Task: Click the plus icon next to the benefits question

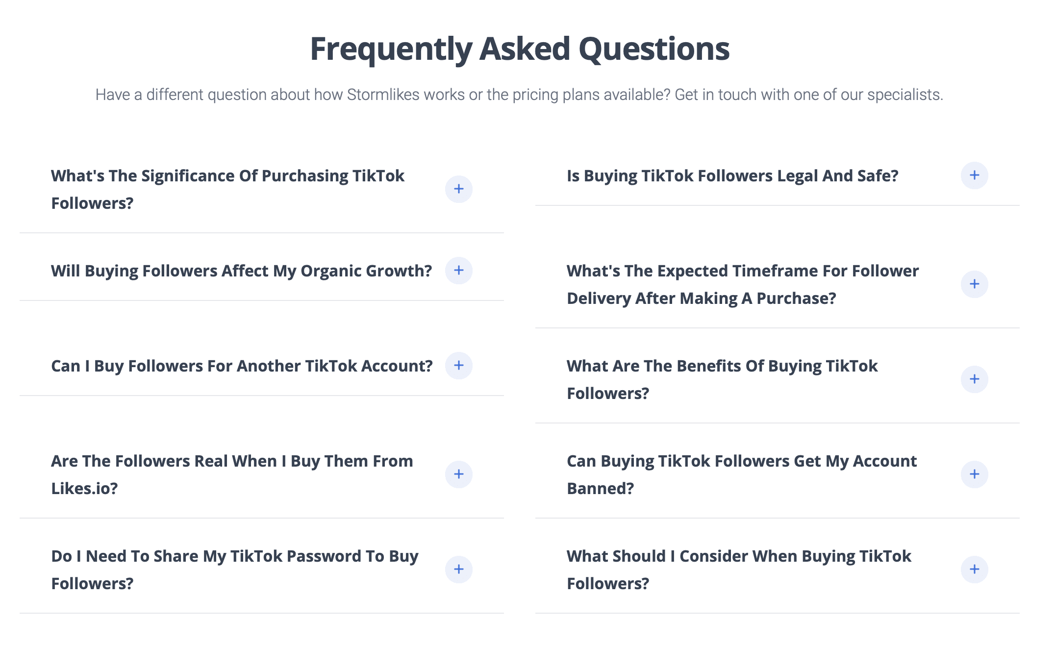Action: click(x=975, y=379)
